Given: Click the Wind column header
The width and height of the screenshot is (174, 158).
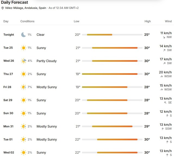Looking at the screenshot, I should (168, 21).
